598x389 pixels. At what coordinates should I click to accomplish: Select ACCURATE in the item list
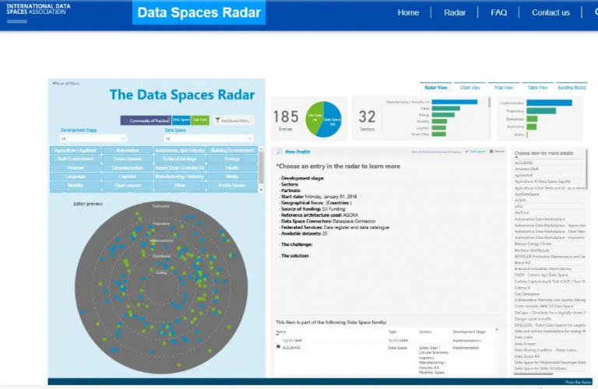[523, 163]
